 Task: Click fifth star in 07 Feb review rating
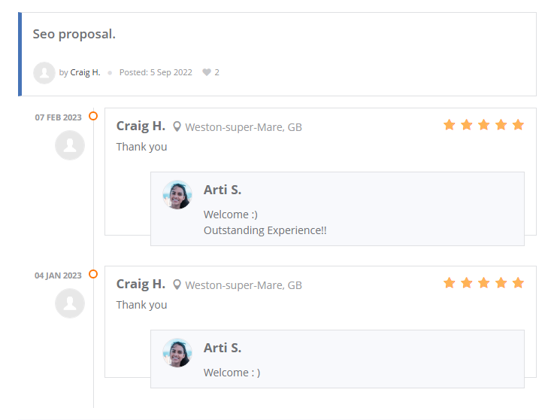(x=518, y=125)
